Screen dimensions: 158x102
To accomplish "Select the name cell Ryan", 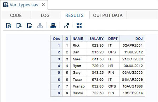I will coord(78,66).
